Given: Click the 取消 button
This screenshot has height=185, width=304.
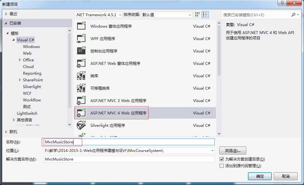Looking at the screenshot, I should point(286,176).
